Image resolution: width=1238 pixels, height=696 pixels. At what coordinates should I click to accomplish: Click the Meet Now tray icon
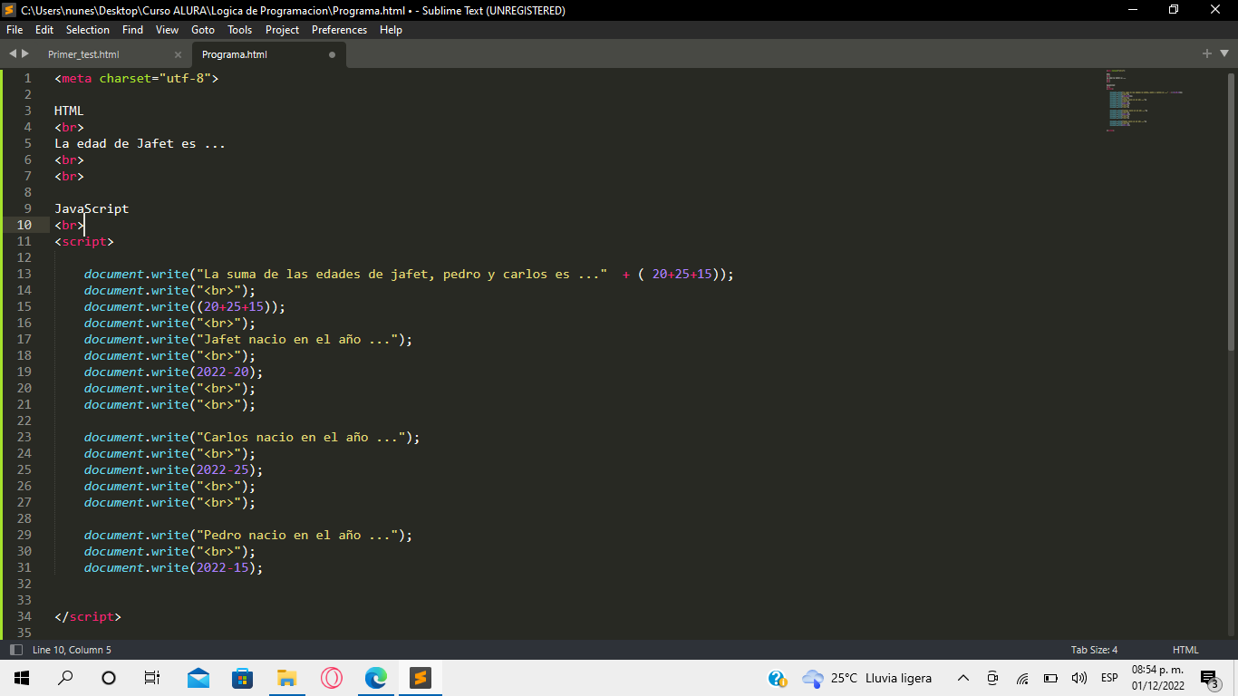993,678
